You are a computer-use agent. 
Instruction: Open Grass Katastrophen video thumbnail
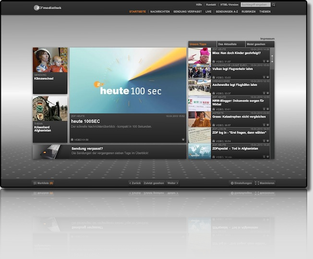(200, 119)
